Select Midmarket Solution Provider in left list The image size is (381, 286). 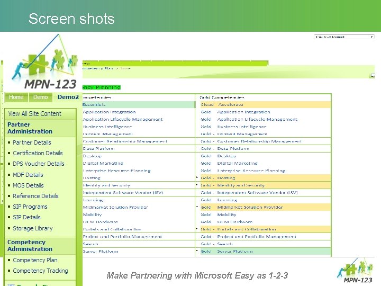[x=115, y=207]
